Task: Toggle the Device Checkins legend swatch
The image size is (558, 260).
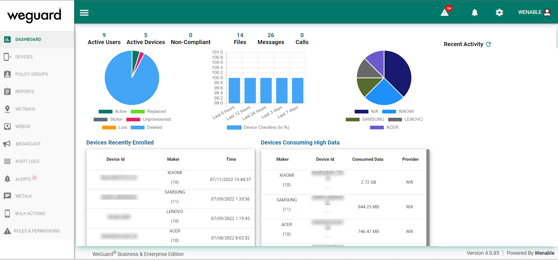Action: pyautogui.click(x=234, y=127)
